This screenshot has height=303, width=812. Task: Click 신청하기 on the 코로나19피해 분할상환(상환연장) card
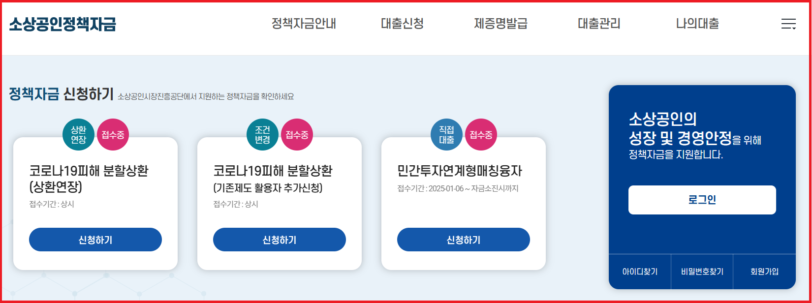[x=95, y=240]
